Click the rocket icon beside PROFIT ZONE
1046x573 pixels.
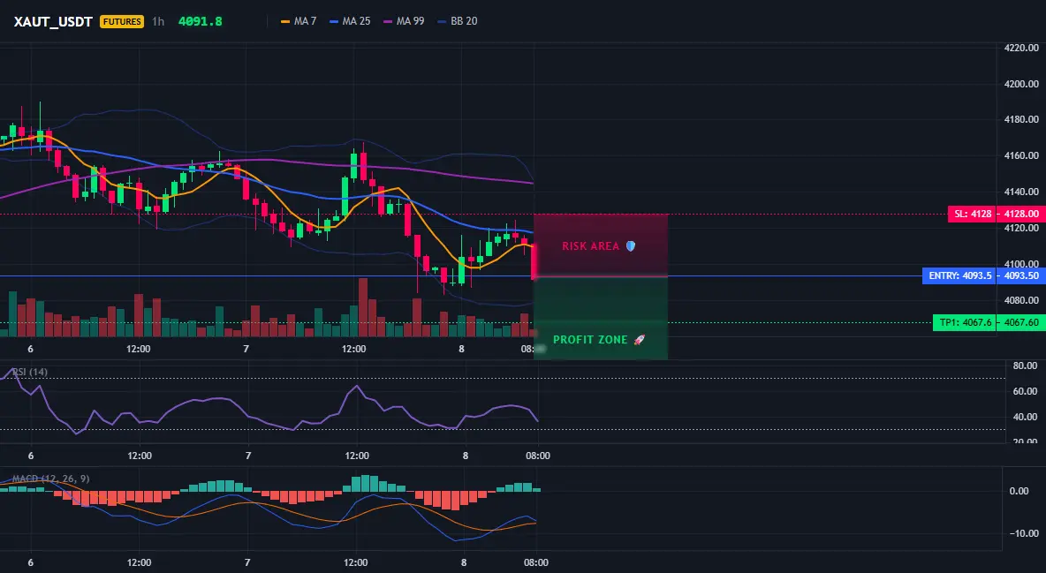639,340
